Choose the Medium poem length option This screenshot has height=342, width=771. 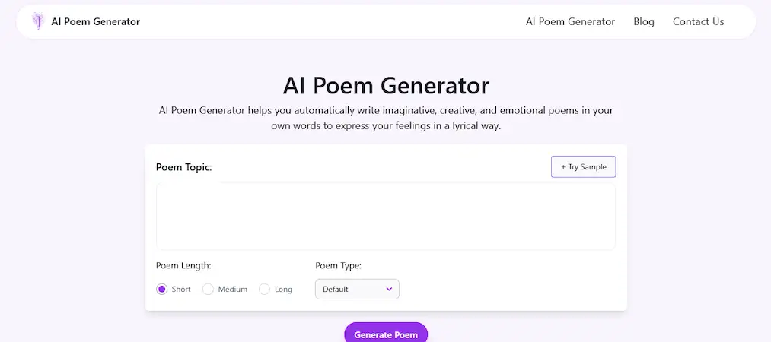(x=208, y=289)
